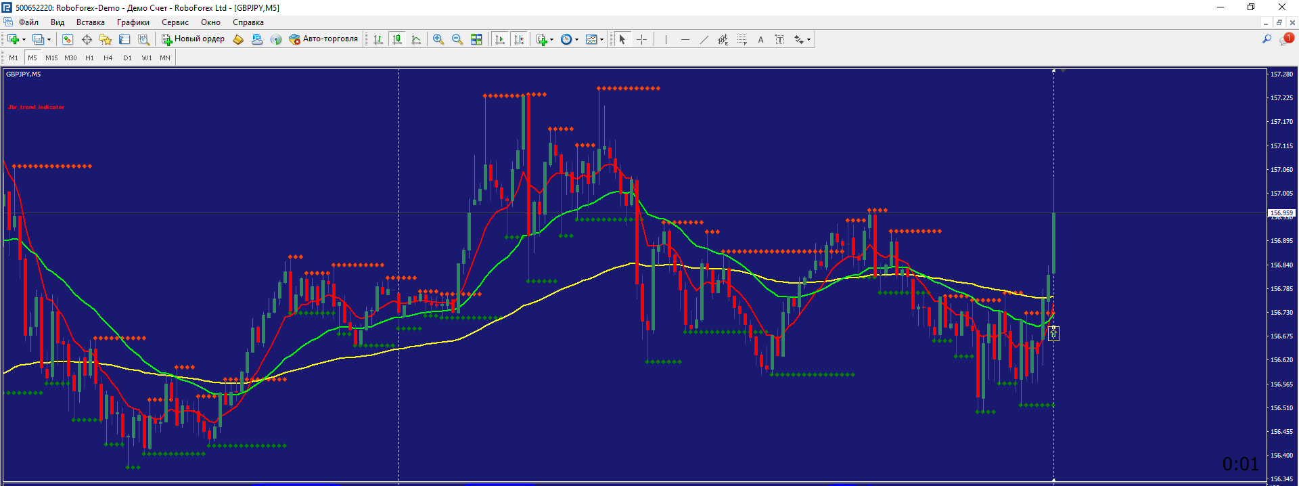
Task: Open MetaEditor with the yellow book icon
Action: [238, 39]
